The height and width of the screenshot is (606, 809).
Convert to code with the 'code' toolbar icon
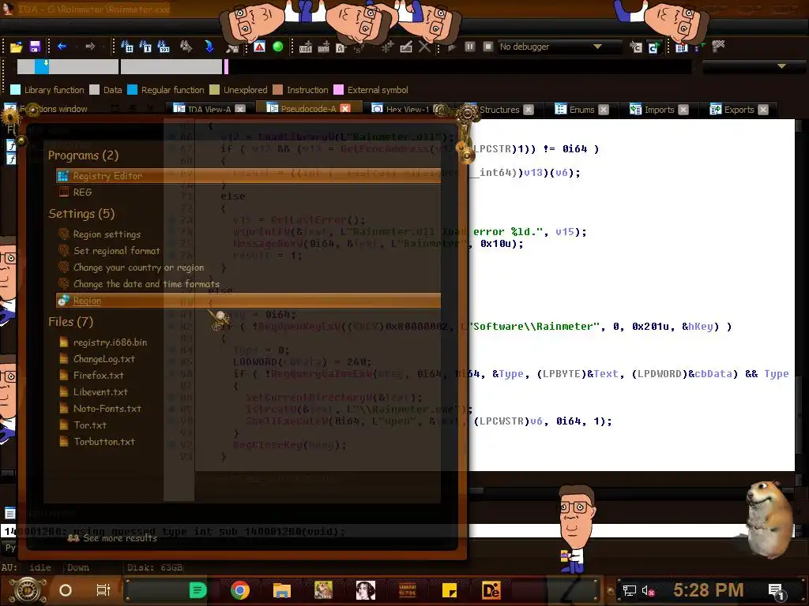point(306,47)
